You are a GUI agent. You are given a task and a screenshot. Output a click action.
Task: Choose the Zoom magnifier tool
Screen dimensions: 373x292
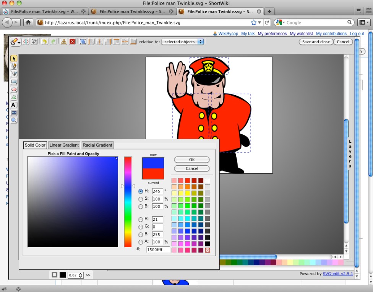14,120
